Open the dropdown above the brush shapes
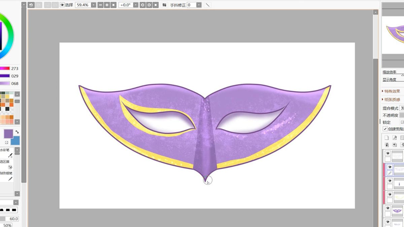 (x=16, y=202)
